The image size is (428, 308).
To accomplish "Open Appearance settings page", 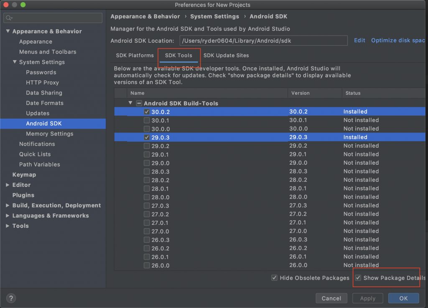I will pos(36,42).
